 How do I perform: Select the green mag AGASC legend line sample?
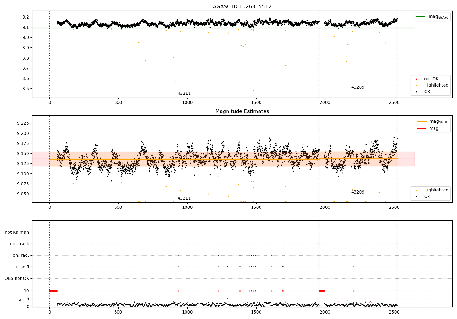point(421,17)
